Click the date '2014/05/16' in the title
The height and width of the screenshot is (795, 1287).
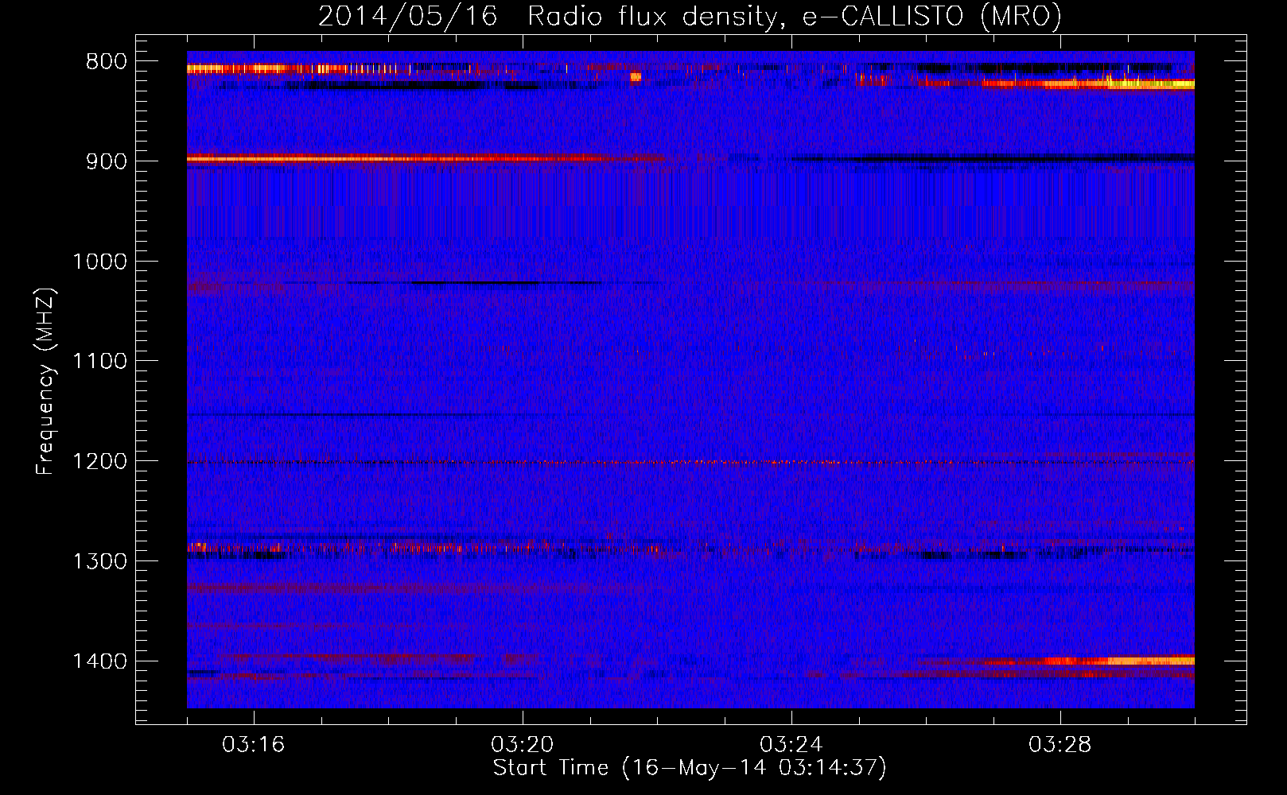coord(408,17)
